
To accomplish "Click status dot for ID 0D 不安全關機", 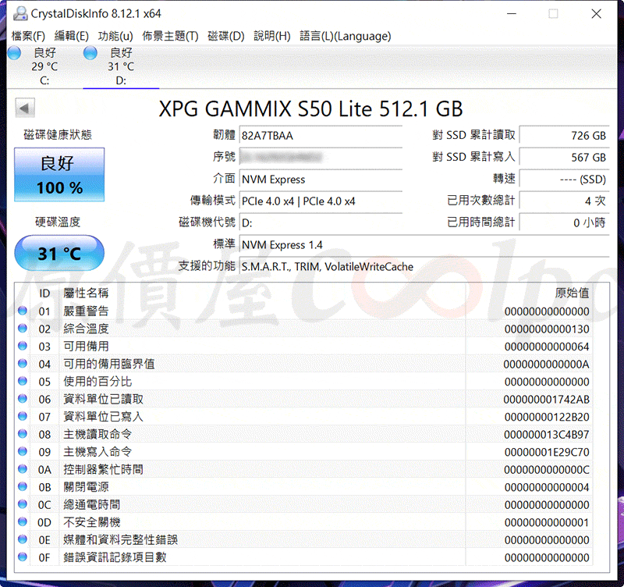I will (x=23, y=521).
